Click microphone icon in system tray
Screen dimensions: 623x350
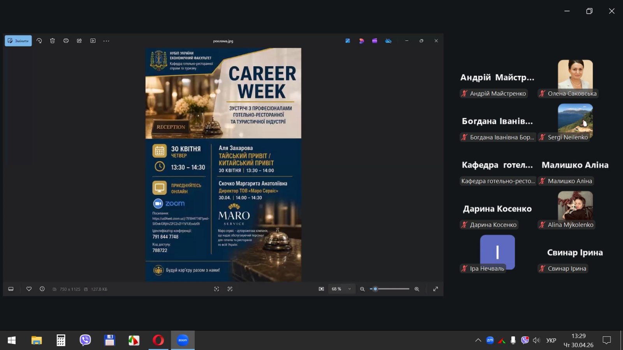tap(513, 340)
